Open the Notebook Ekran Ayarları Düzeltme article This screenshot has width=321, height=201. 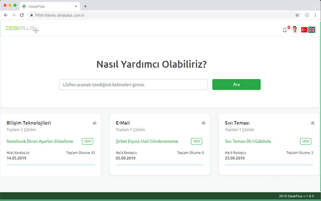pos(40,141)
